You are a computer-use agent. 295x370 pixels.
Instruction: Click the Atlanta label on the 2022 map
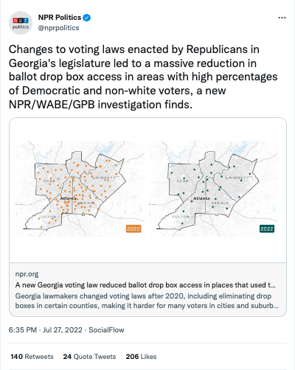[x=201, y=198]
